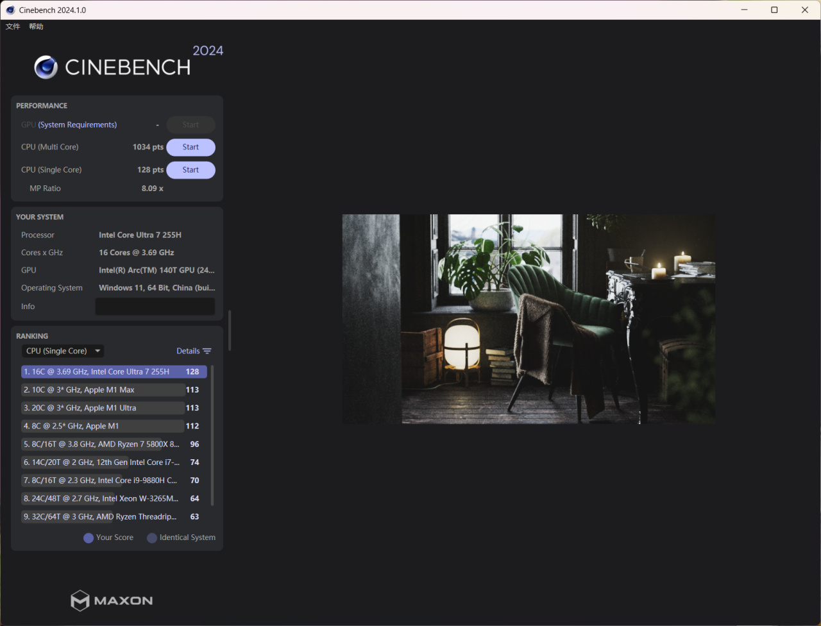Click the Identical System legend dot
This screenshot has width=821, height=626.
[x=152, y=538]
